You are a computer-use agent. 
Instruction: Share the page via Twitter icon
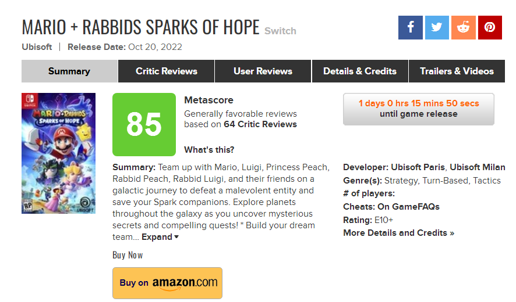[437, 27]
